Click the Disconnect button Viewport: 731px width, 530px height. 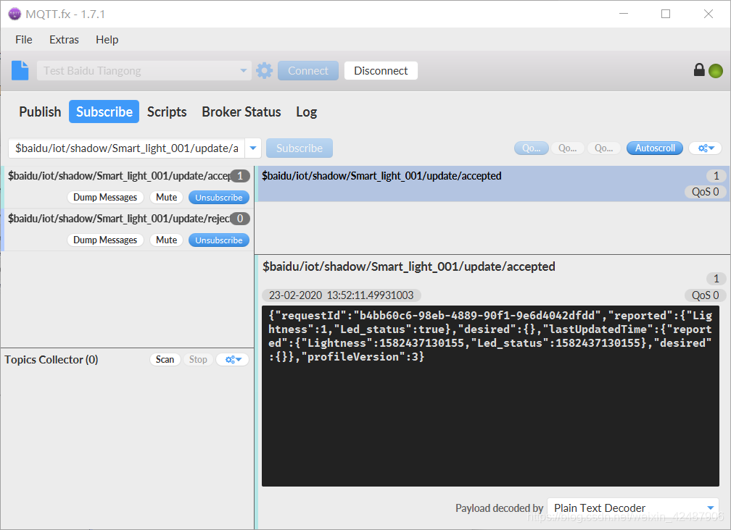[x=381, y=71]
